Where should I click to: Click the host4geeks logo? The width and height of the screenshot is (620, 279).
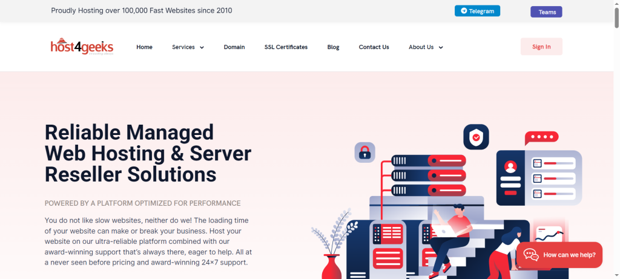pos(82,47)
